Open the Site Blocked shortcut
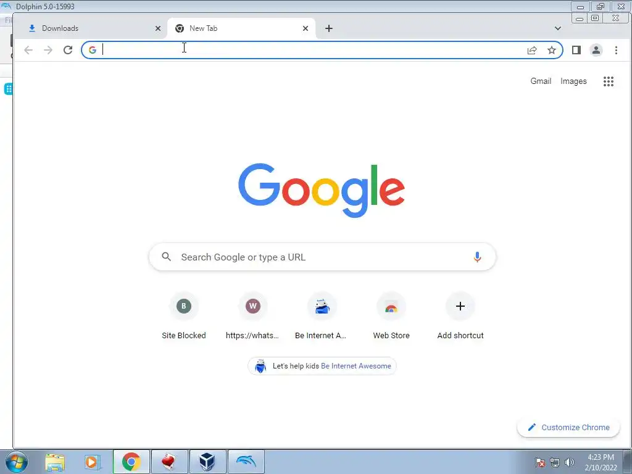The height and width of the screenshot is (474, 632). 184,317
